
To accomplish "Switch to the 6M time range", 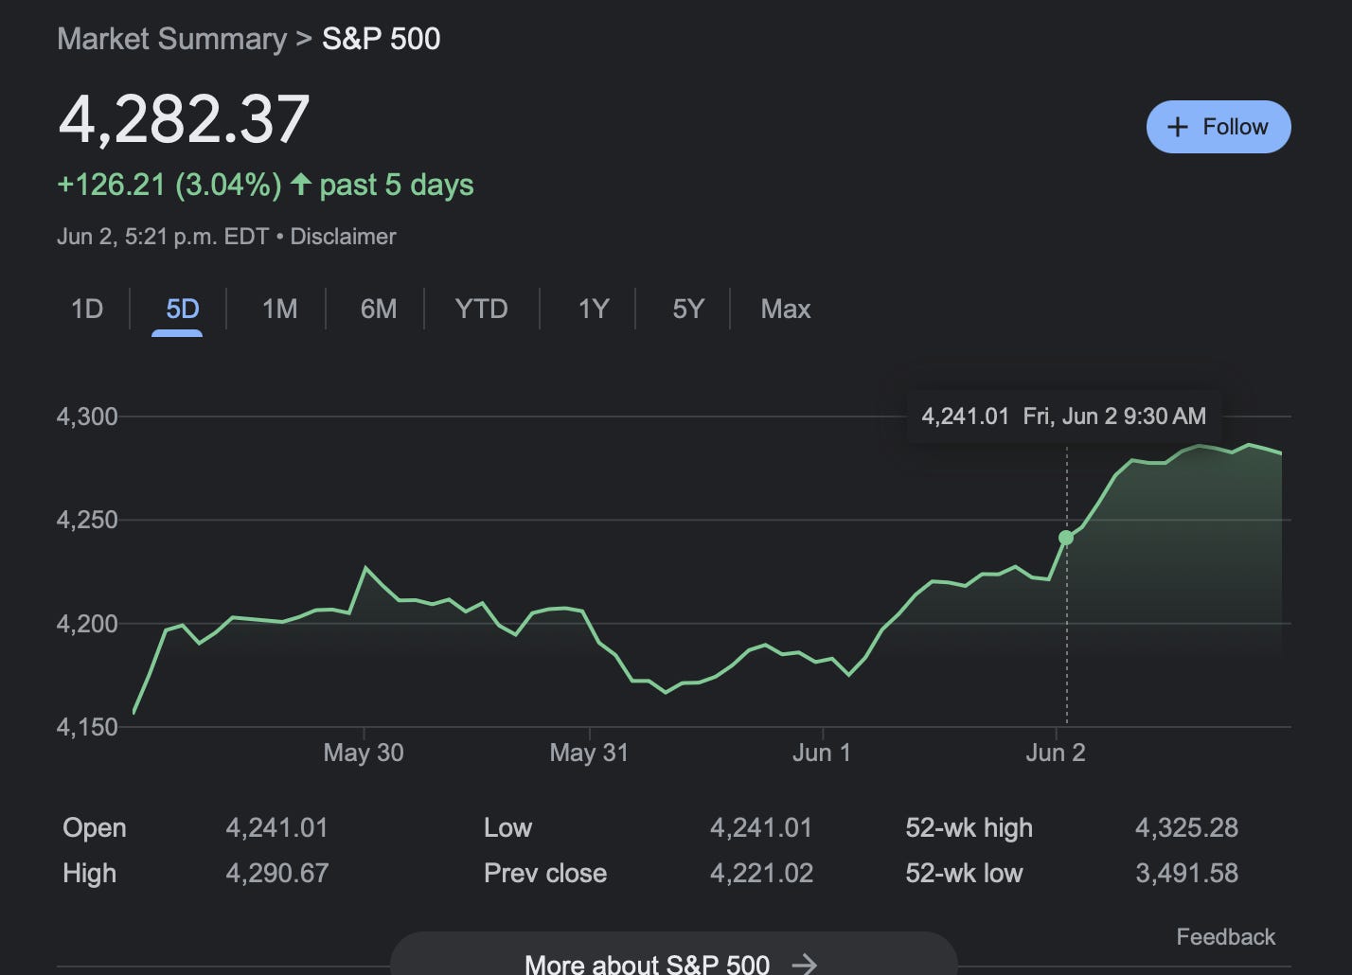I will point(379,309).
